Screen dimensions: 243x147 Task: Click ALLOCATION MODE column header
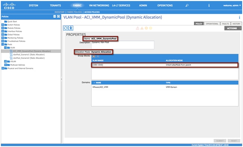(x=174, y=60)
